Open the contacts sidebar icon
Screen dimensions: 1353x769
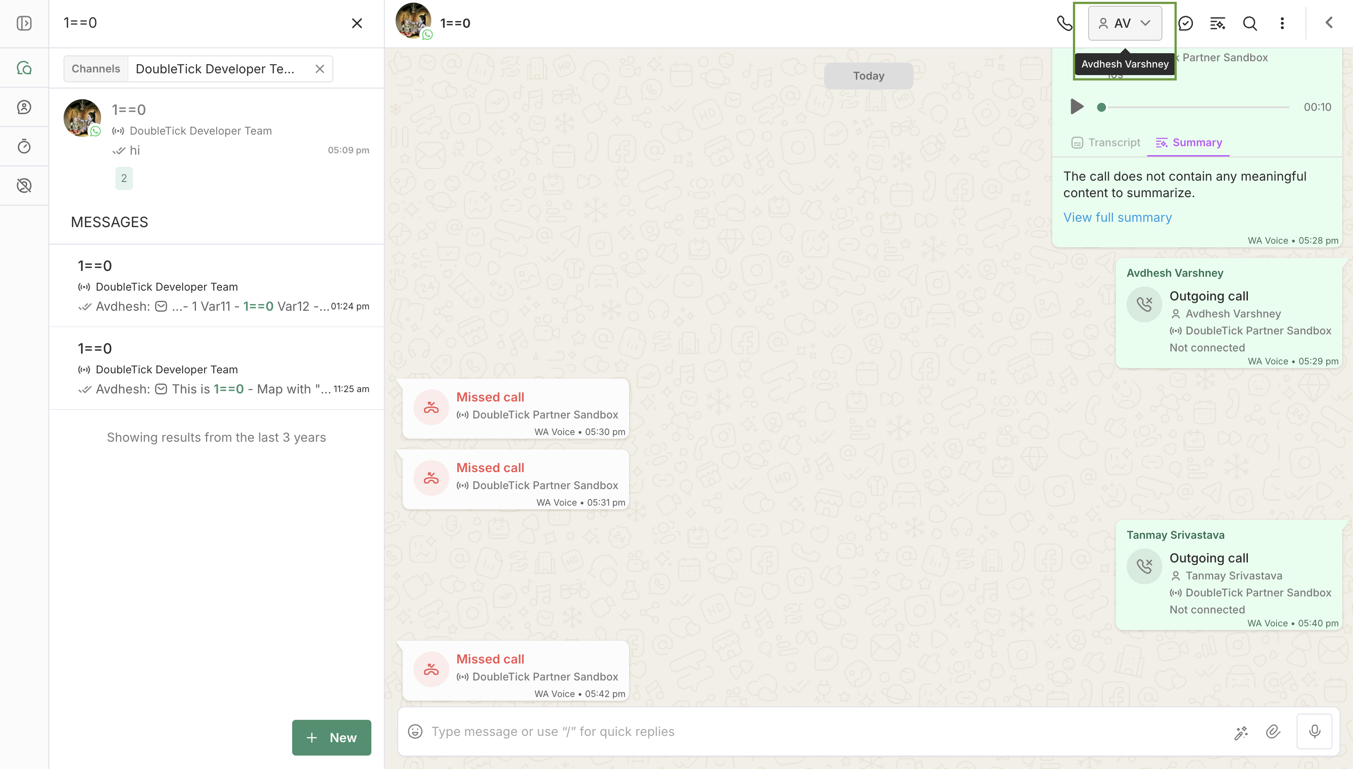click(x=24, y=107)
